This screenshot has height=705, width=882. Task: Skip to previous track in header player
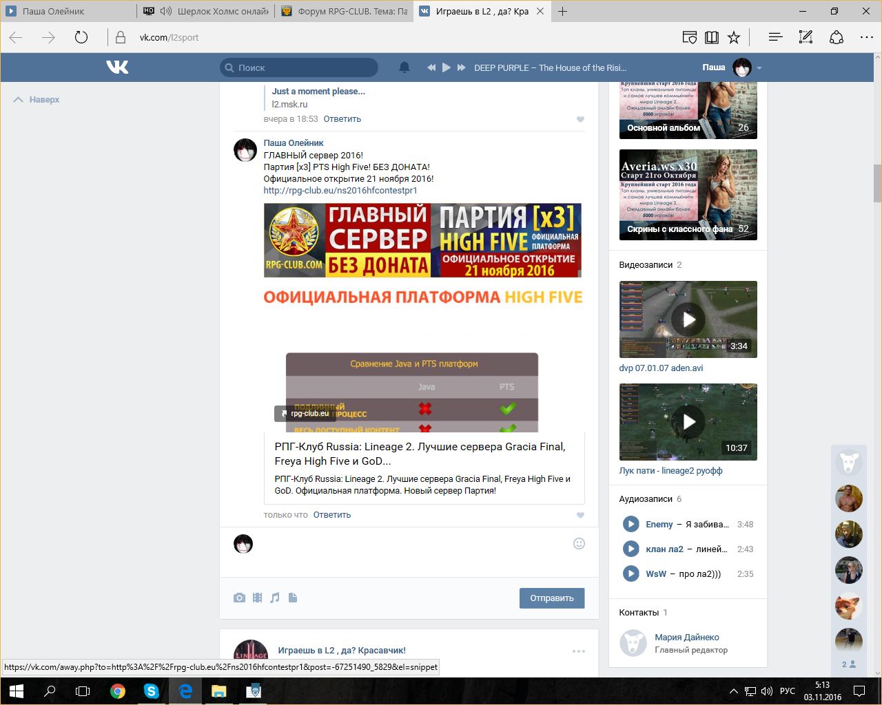point(431,67)
